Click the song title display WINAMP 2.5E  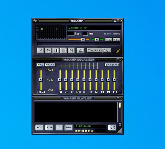coord(94,28)
